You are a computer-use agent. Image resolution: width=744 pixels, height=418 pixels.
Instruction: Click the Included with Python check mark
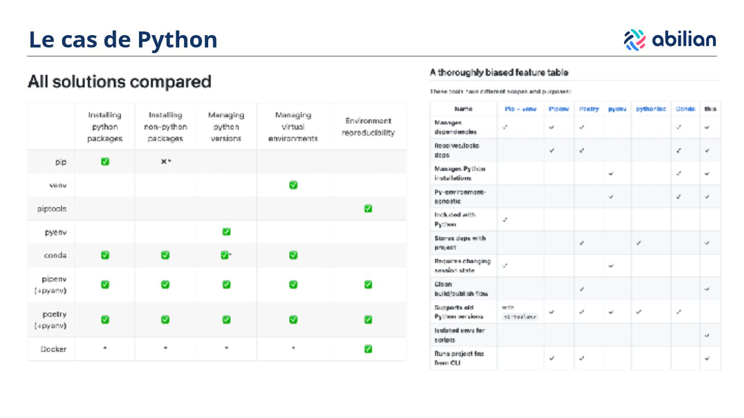point(505,220)
